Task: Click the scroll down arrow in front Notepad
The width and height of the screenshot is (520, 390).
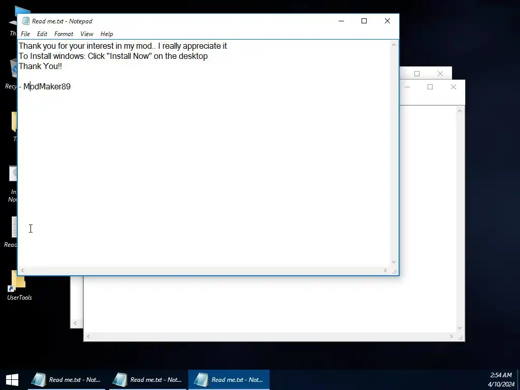Action: pos(394,262)
